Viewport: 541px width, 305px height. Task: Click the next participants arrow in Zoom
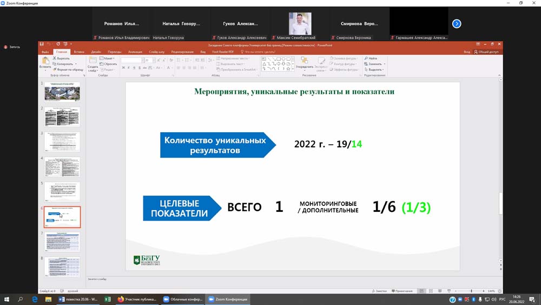pos(457,24)
